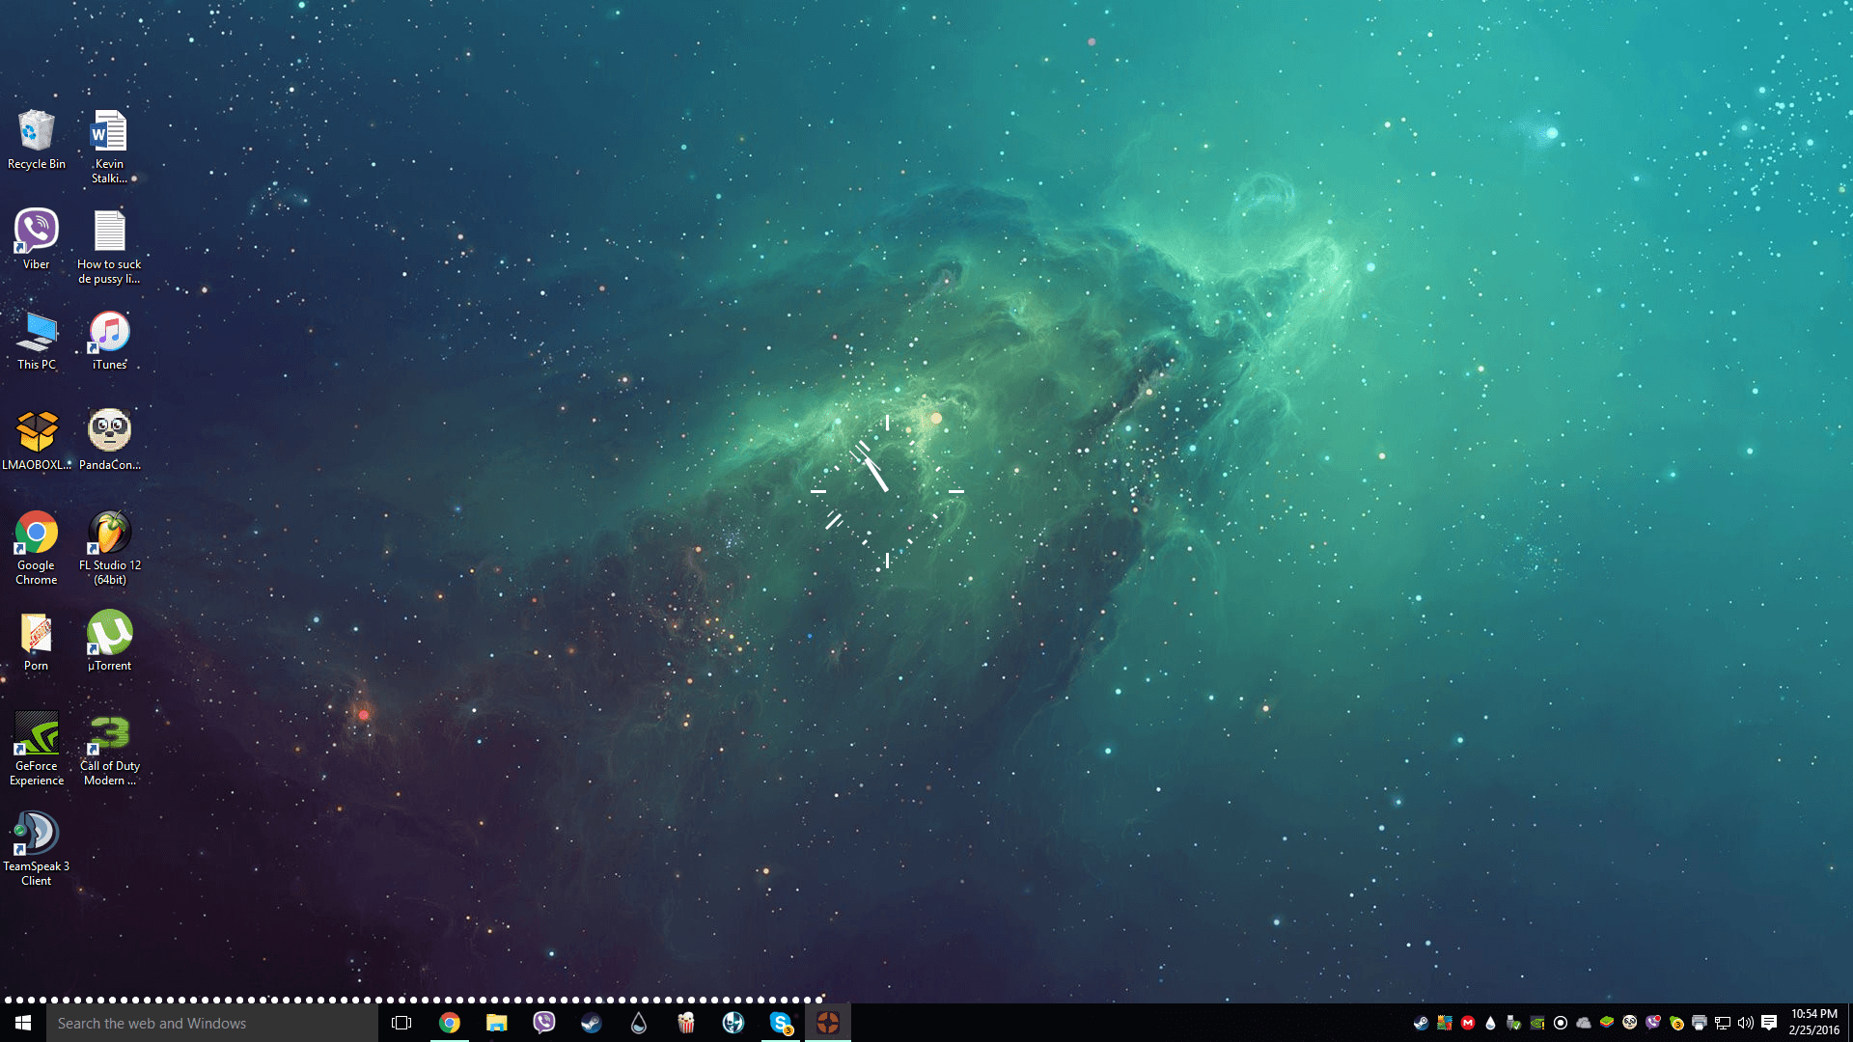Open File Explorer from the taskbar
The image size is (1853, 1042).
pyautogui.click(x=497, y=1023)
